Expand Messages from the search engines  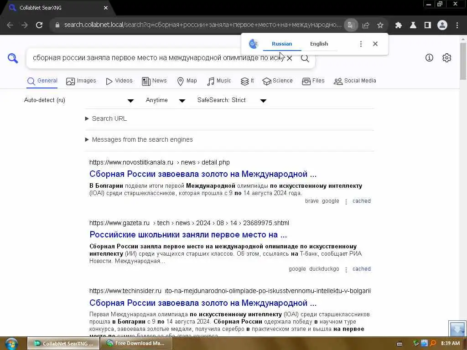pos(139,139)
